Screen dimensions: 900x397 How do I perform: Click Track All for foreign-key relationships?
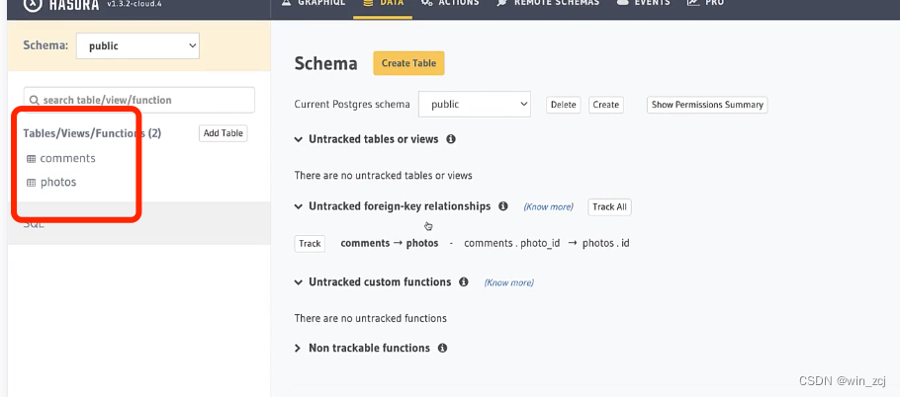pyautogui.click(x=609, y=207)
